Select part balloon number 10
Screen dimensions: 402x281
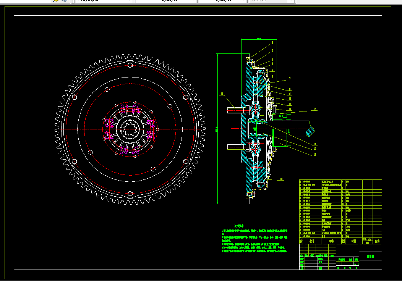pos(290,99)
